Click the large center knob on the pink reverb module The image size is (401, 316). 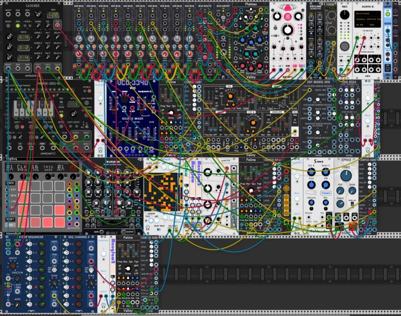288,30
